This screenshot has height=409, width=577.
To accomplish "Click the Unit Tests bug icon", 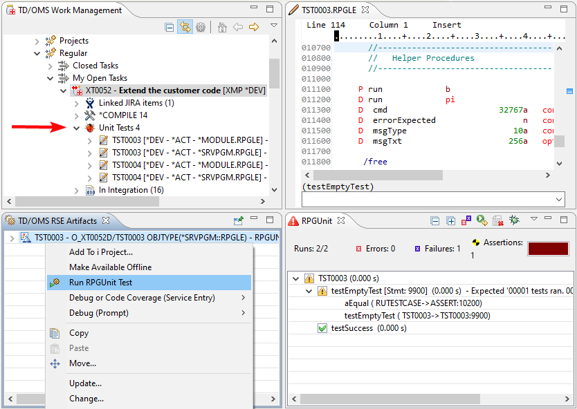I will (90, 128).
